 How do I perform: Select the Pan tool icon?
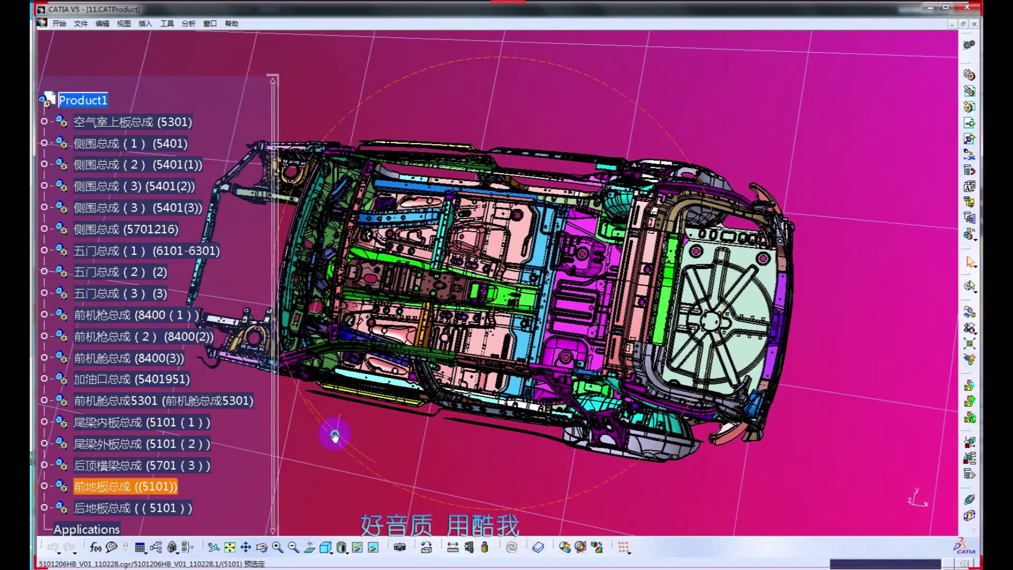(x=246, y=548)
